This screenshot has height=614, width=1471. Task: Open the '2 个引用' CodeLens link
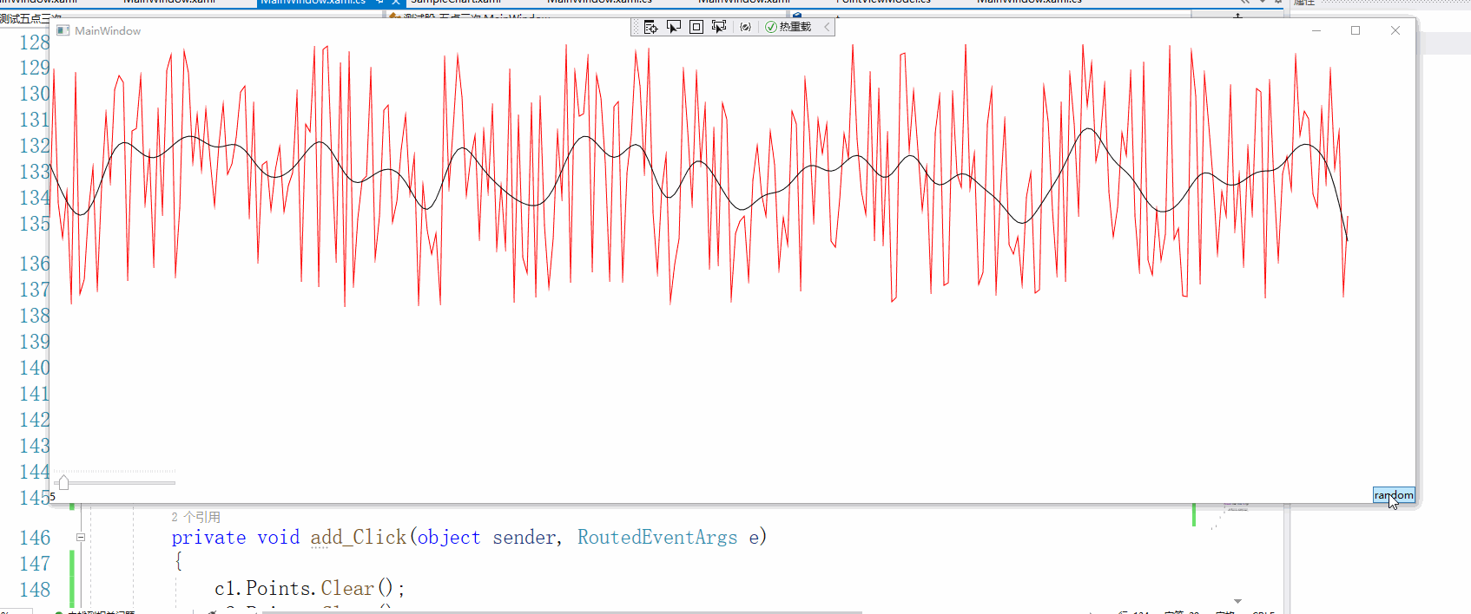click(195, 517)
